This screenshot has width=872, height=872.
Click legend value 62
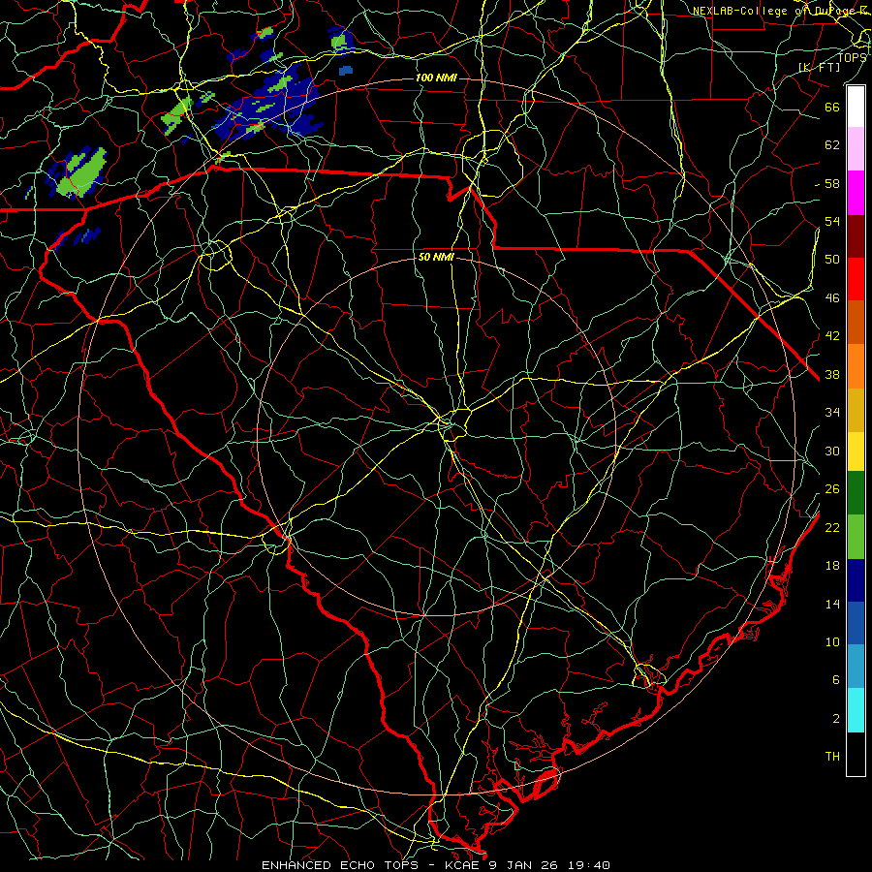[x=832, y=145]
